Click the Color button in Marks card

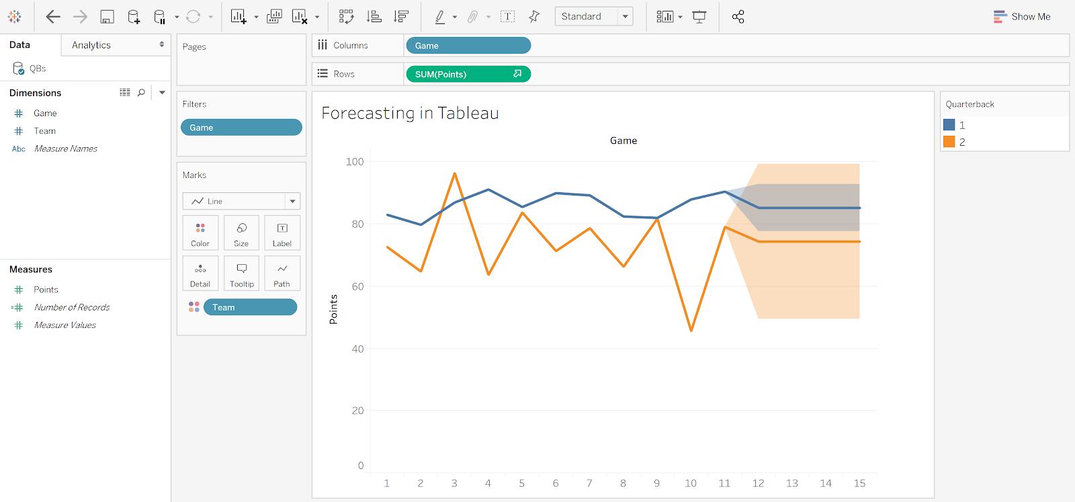tap(200, 233)
